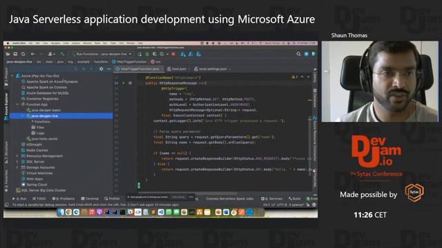This screenshot has width=442, height=248.
Task: Open the user account dropdown in toolbar
Action: click(51, 54)
